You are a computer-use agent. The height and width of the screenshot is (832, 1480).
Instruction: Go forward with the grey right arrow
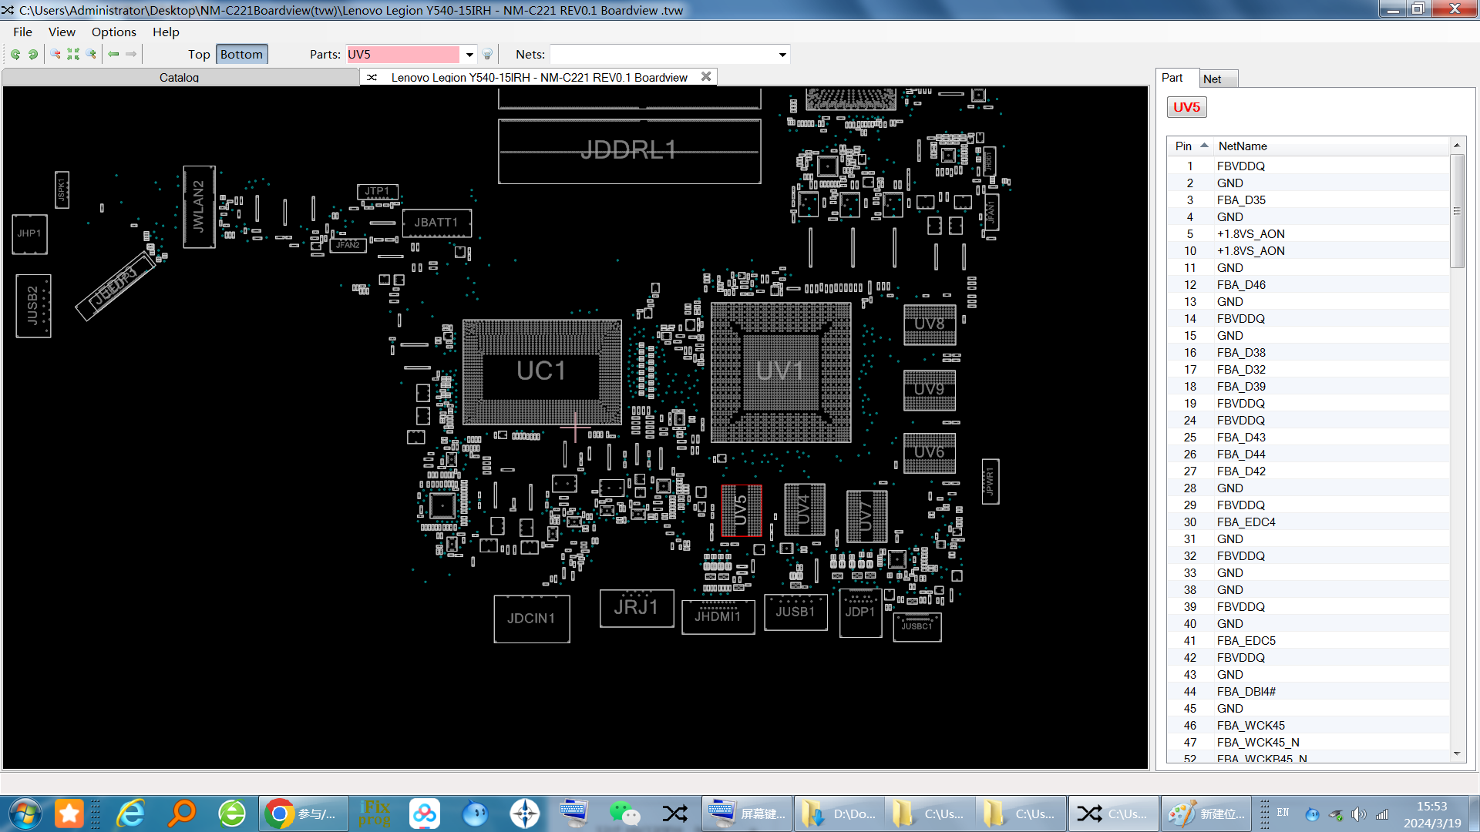(x=131, y=54)
